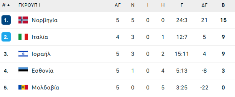The image size is (235, 97).
Task: Click the Italy flag icon
Action: tap(23, 37)
